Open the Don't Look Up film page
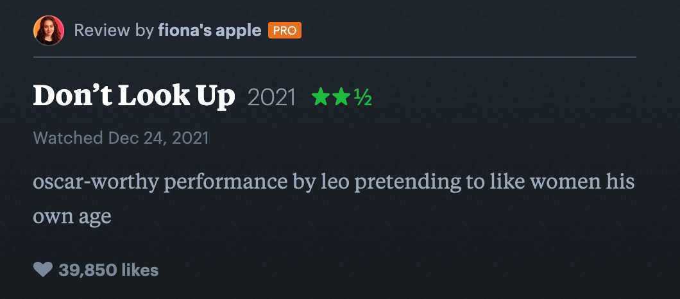Viewport: 680px width, 299px height. click(x=133, y=96)
